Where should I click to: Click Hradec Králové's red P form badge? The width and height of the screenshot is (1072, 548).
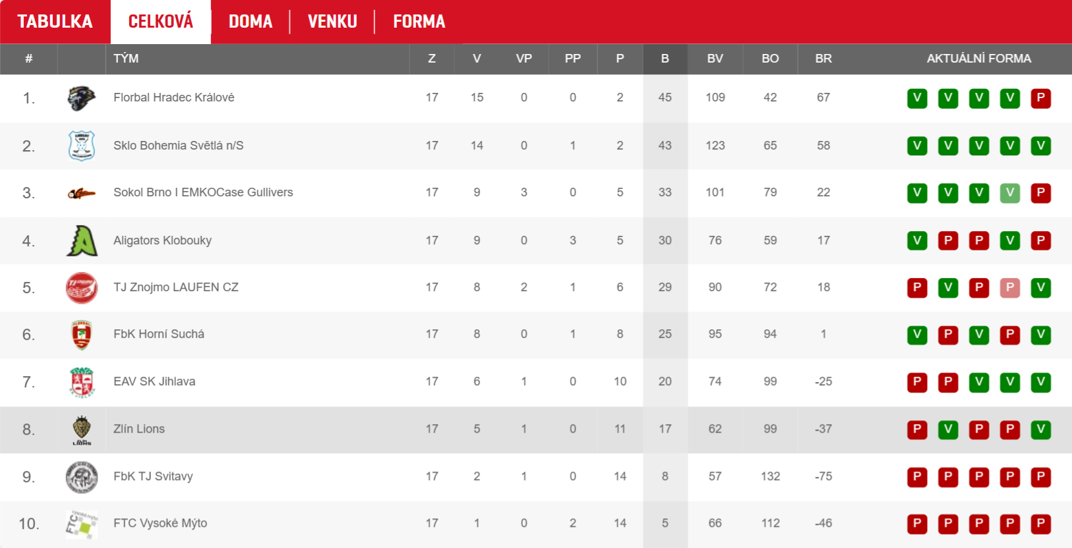pyautogui.click(x=1040, y=98)
